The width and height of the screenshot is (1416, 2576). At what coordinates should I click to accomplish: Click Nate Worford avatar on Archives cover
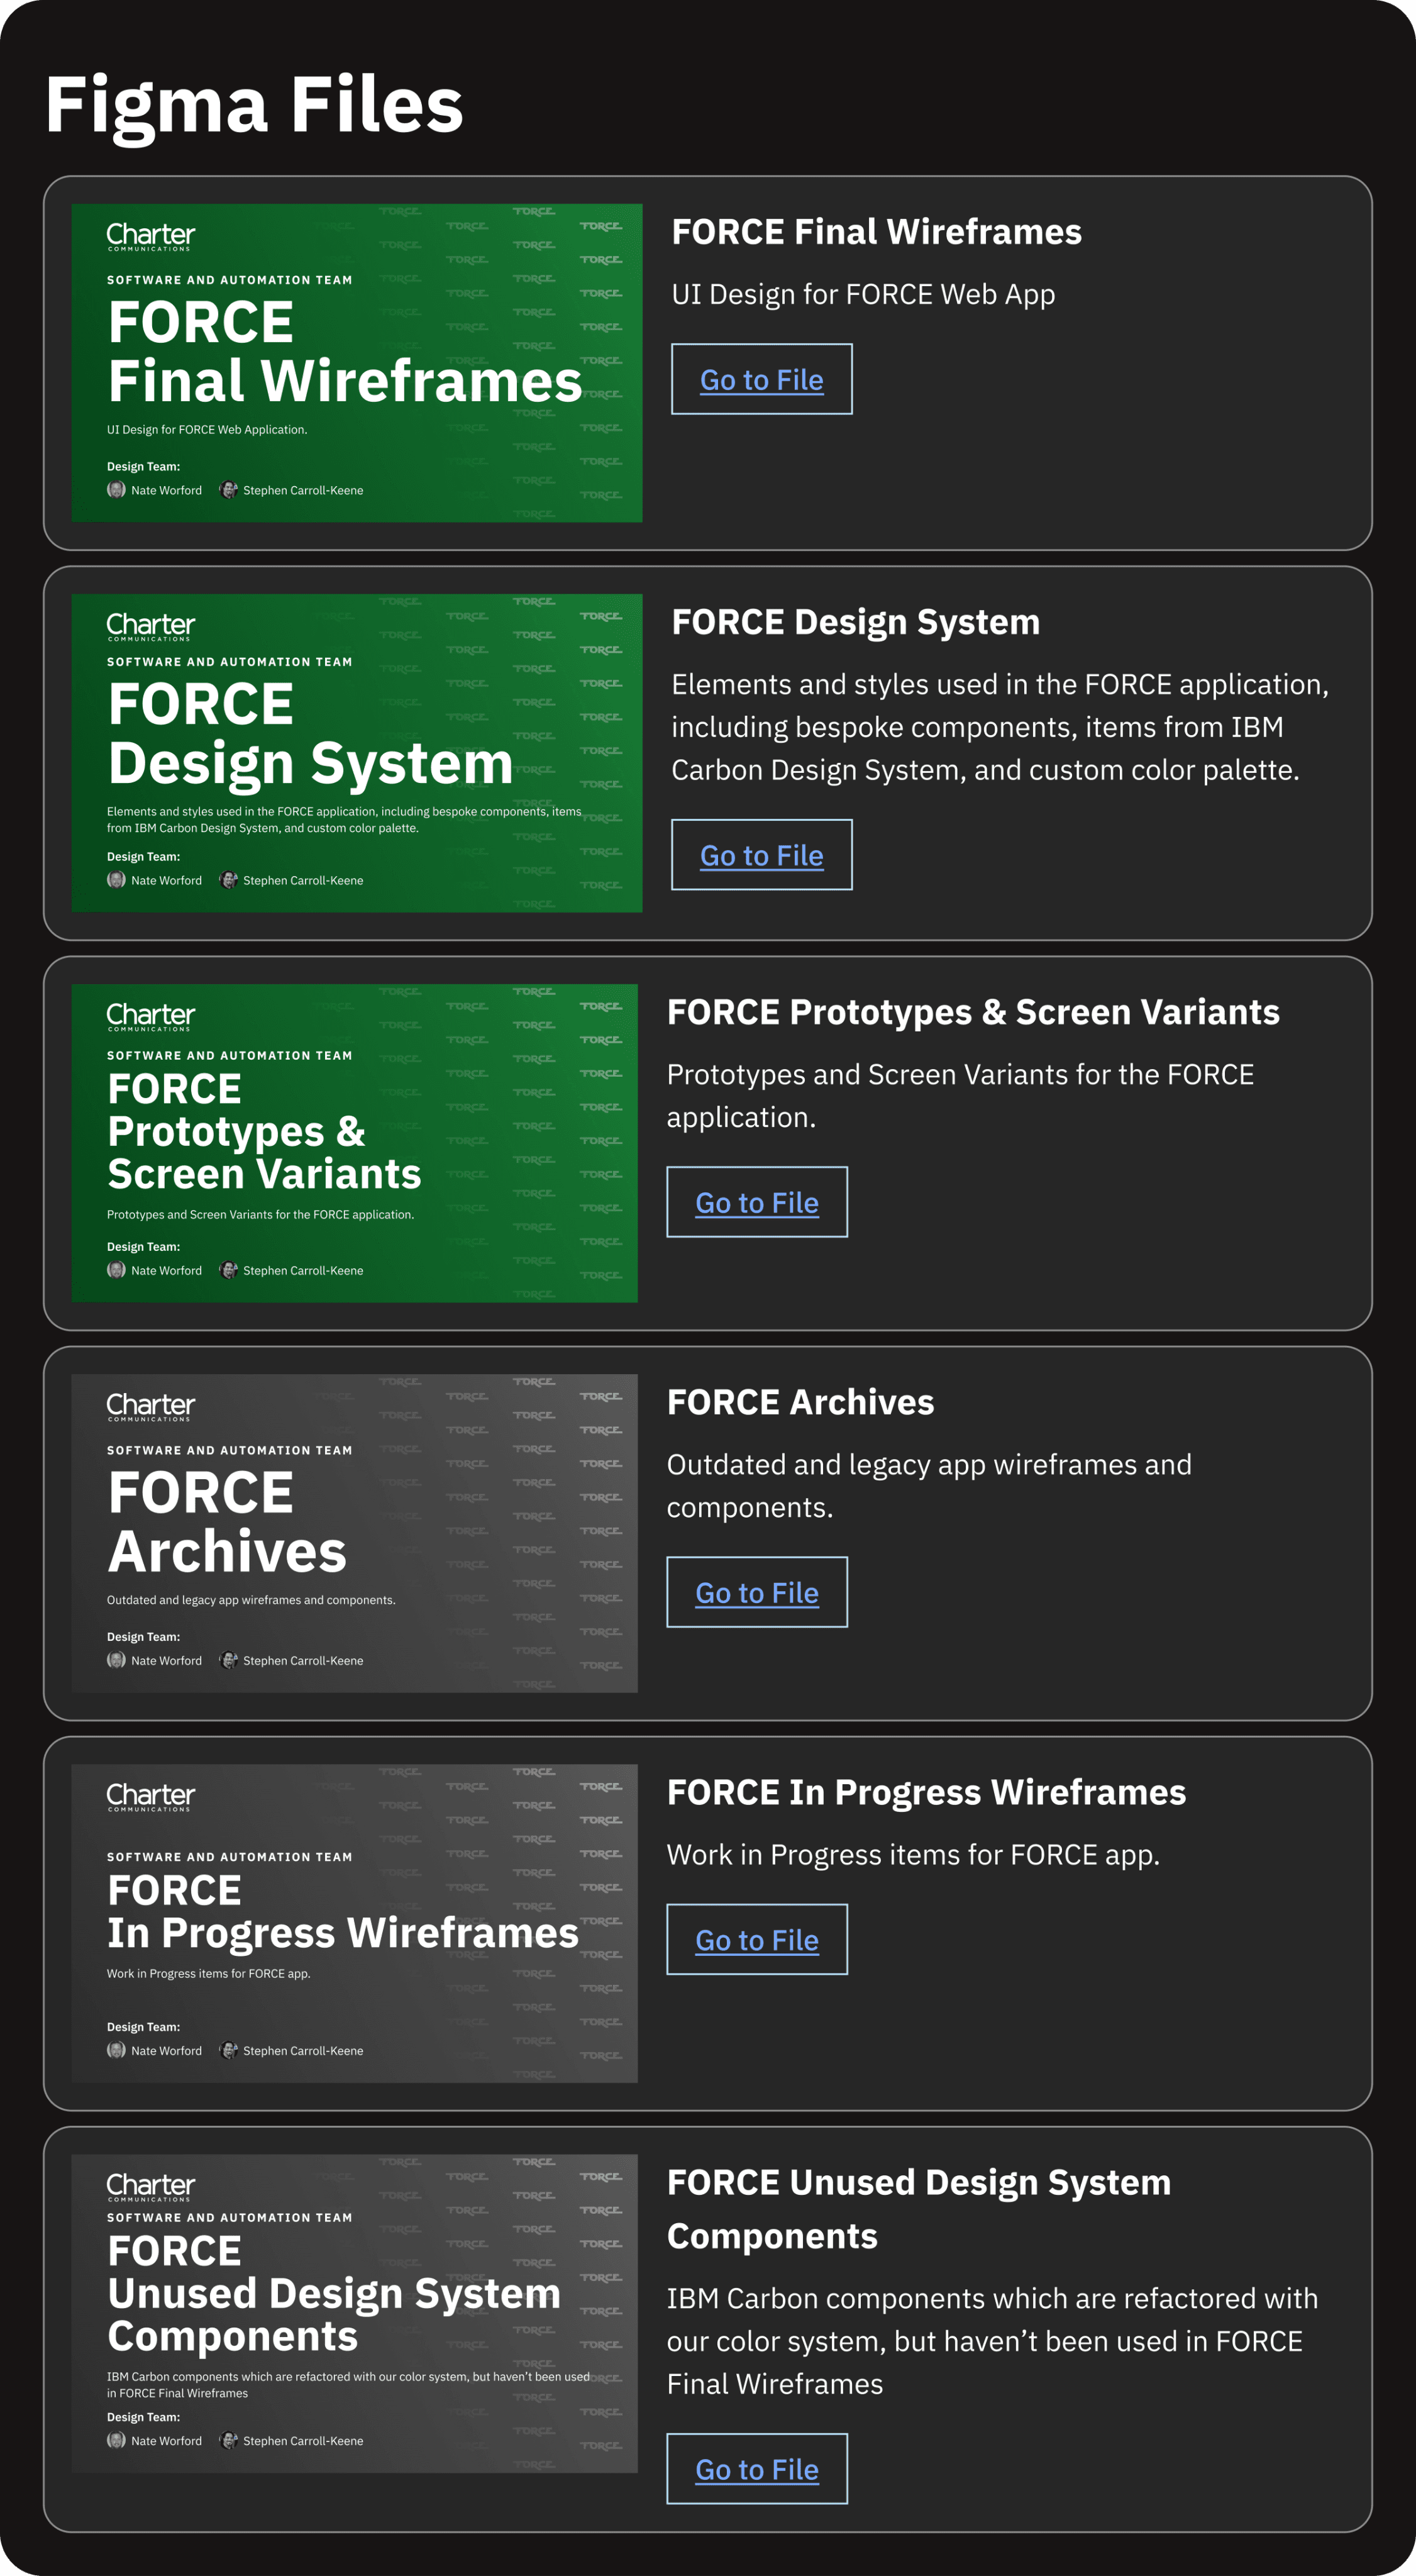click(x=116, y=1660)
